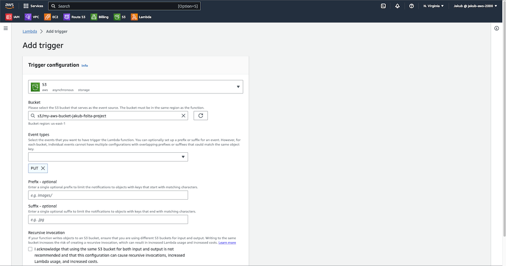This screenshot has height=266, width=506.
Task: Click the AWS logo
Action: pyautogui.click(x=10, y=6)
